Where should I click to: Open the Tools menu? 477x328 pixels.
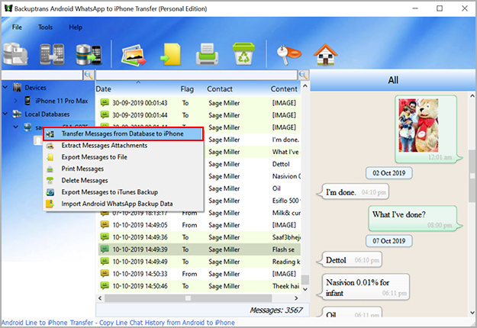pyautogui.click(x=46, y=27)
